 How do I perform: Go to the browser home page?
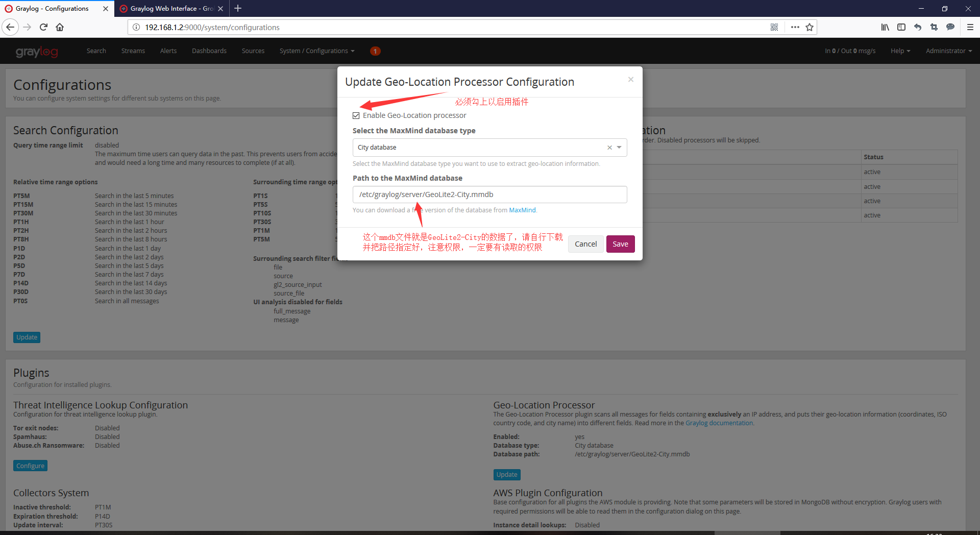[60, 27]
